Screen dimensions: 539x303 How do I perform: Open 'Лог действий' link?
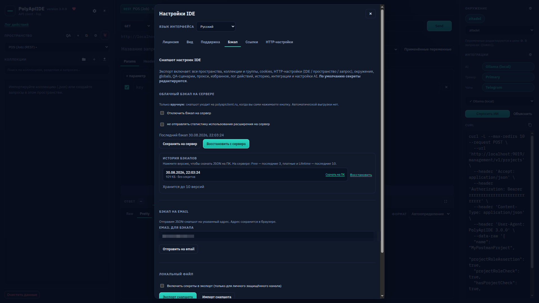(17, 25)
